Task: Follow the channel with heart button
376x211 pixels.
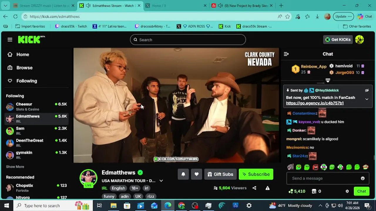Action: (x=196, y=174)
